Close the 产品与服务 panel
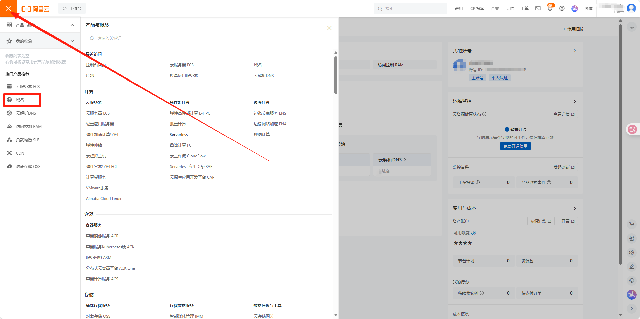Viewport: 640px width, 319px height. coord(329,28)
